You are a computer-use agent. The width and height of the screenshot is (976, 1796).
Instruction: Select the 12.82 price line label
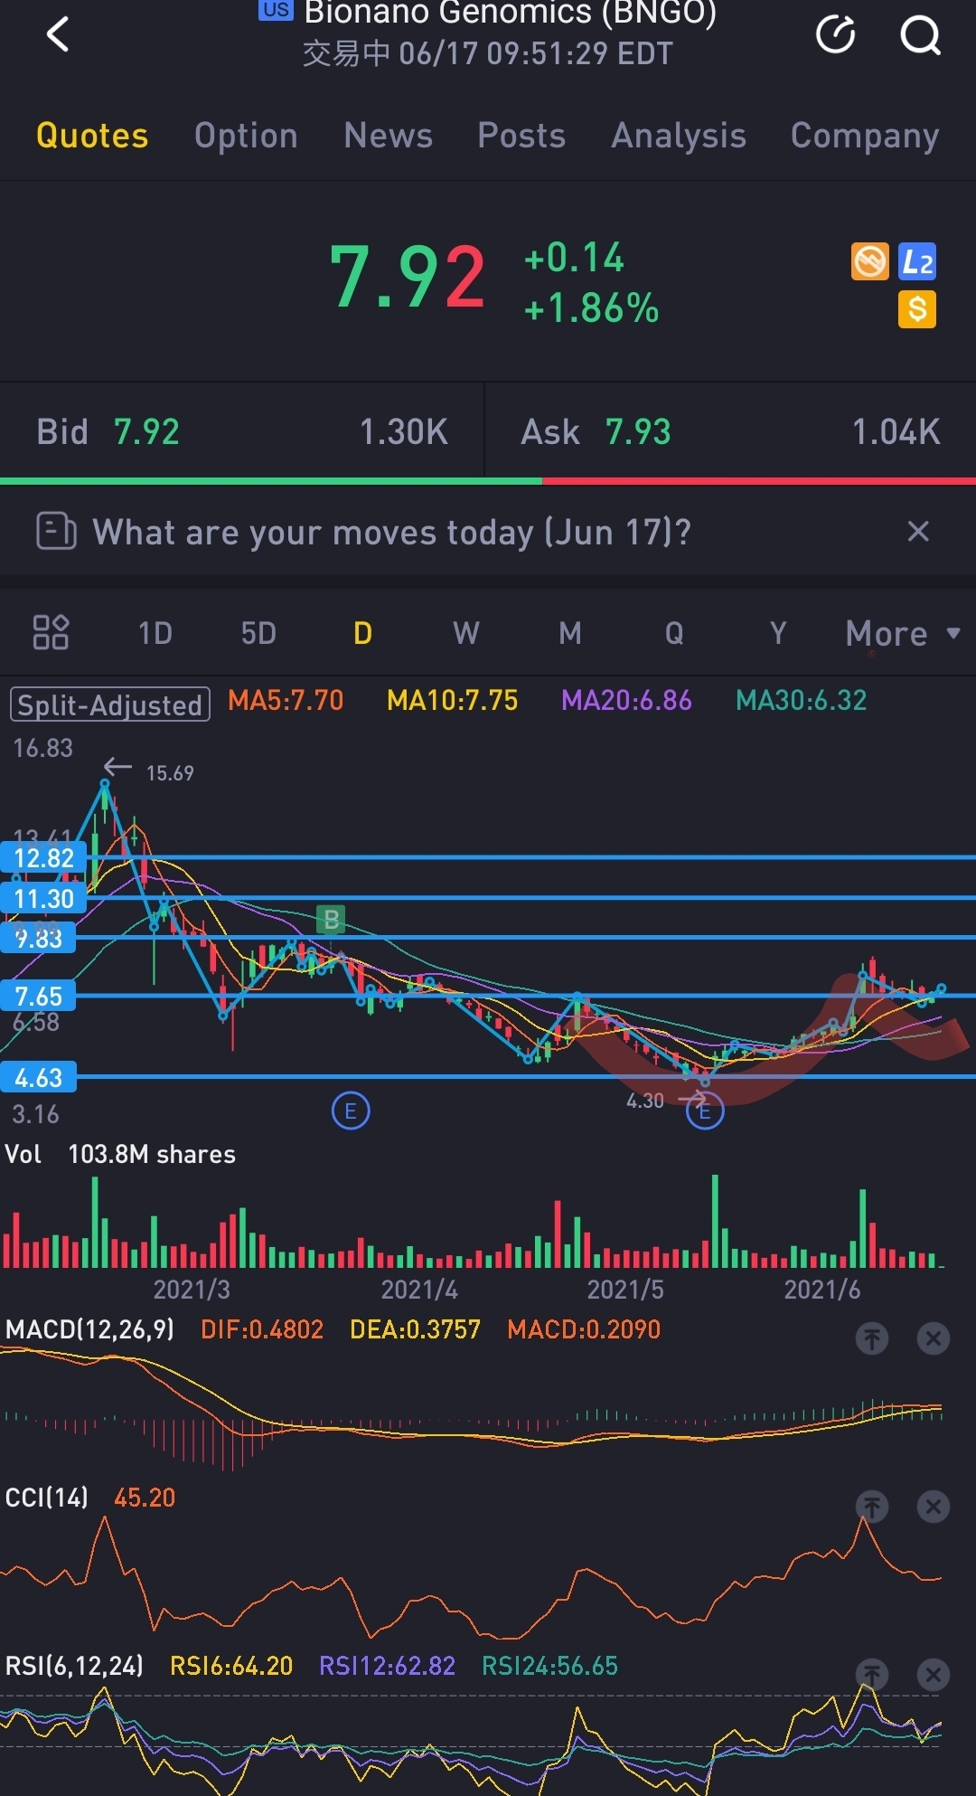43,858
